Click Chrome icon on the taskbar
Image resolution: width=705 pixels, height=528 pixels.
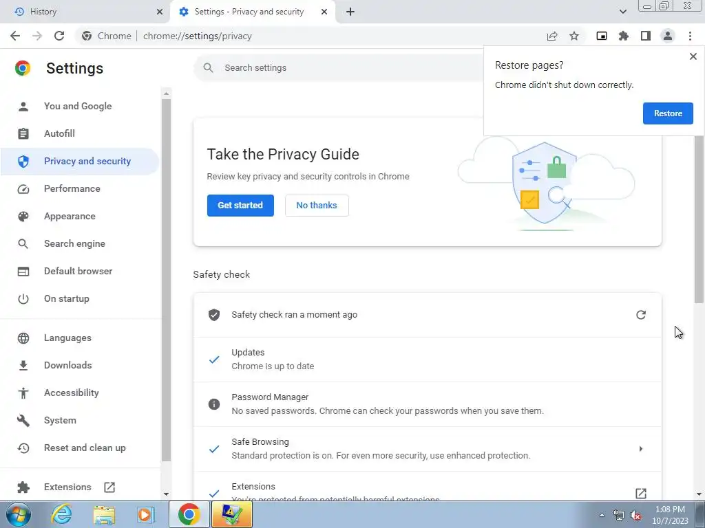[189, 514]
